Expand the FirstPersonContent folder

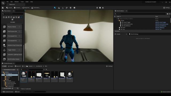click(4, 83)
